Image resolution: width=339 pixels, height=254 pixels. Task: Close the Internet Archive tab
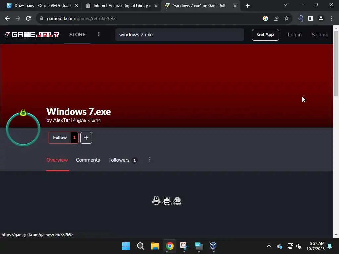[x=156, y=6]
